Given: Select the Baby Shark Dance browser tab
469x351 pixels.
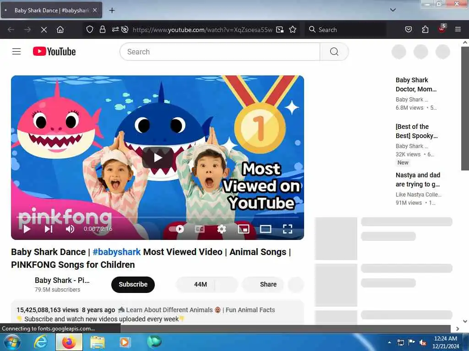Looking at the screenshot, I should [x=51, y=10].
